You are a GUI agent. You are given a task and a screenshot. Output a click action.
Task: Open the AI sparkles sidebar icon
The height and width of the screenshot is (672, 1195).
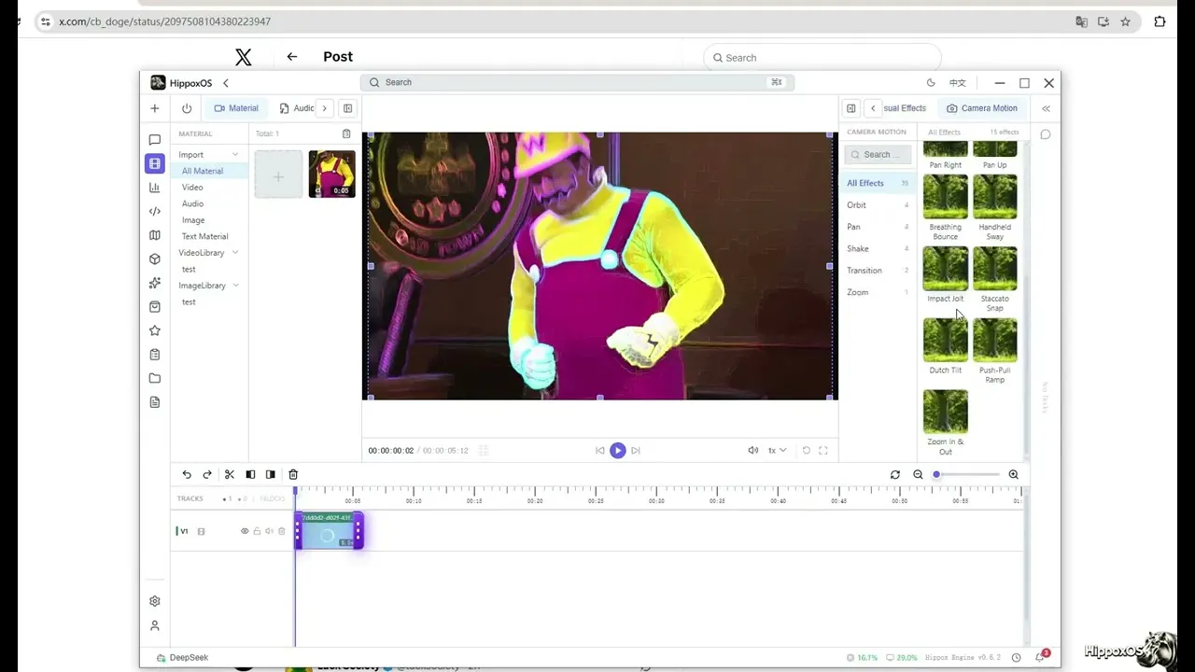point(155,283)
